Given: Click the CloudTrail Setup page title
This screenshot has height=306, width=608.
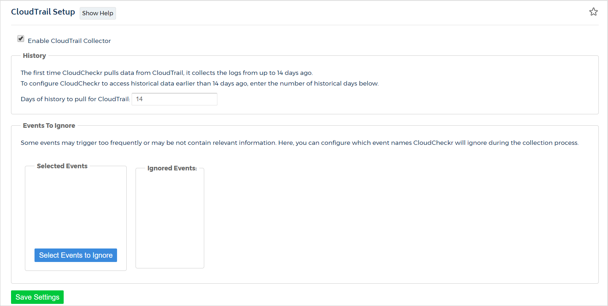Looking at the screenshot, I should pyautogui.click(x=43, y=12).
